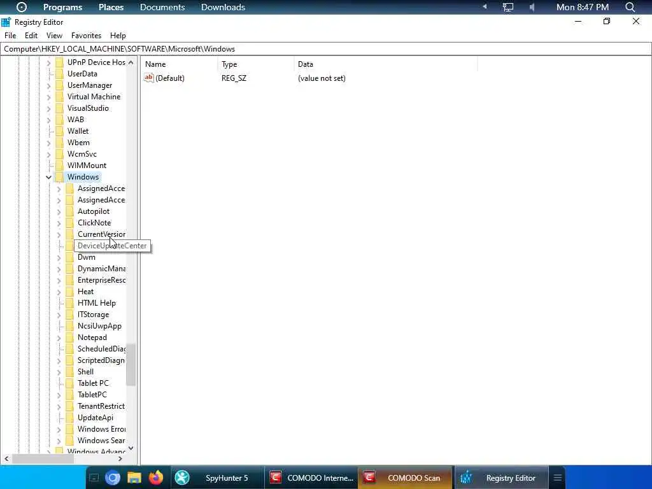Open the Chromium browser taskbar icon
The width and height of the screenshot is (652, 489).
point(112,478)
